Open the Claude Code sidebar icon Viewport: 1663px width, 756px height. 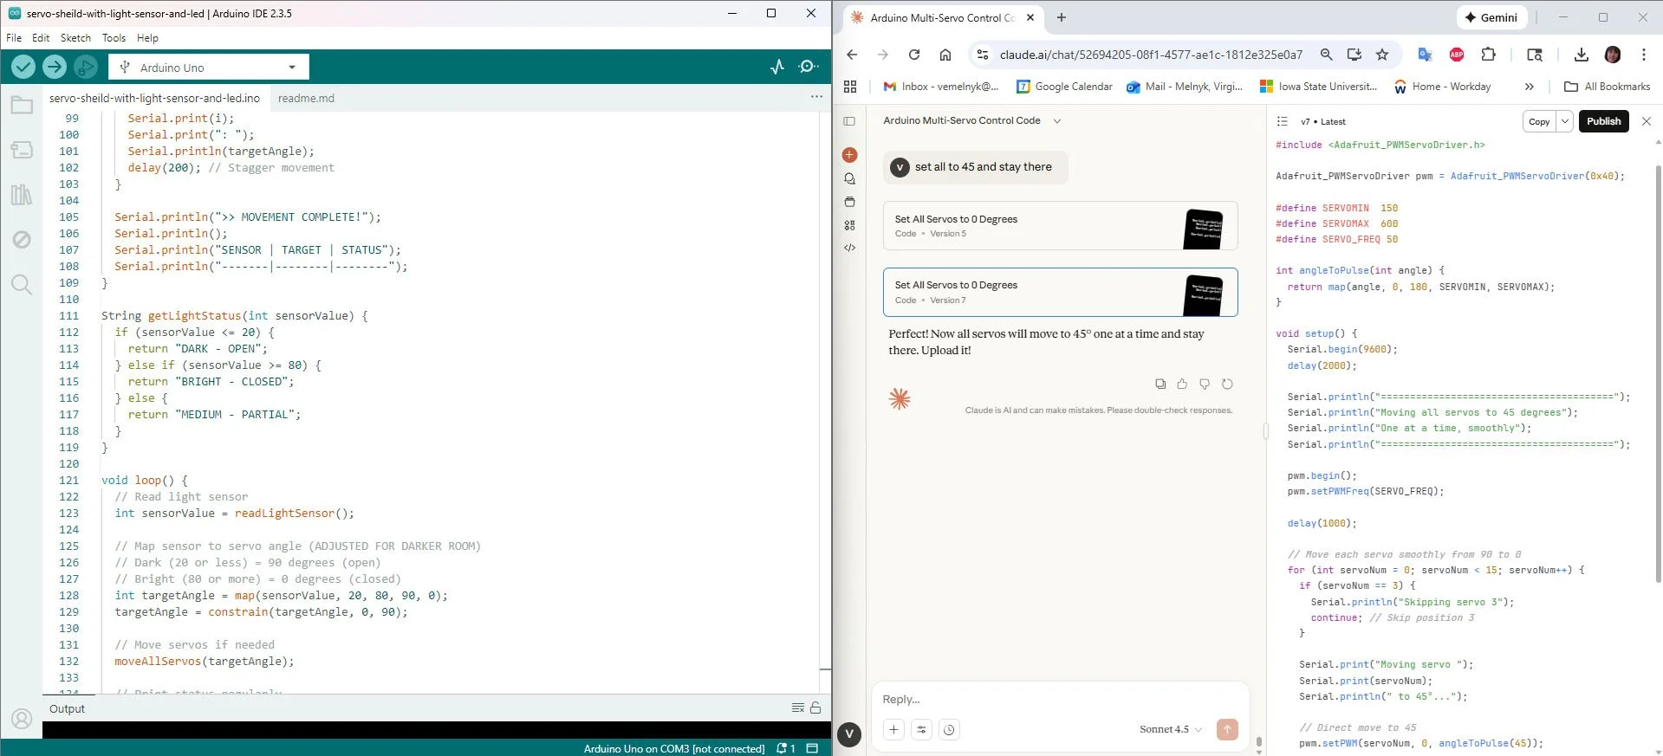[849, 248]
